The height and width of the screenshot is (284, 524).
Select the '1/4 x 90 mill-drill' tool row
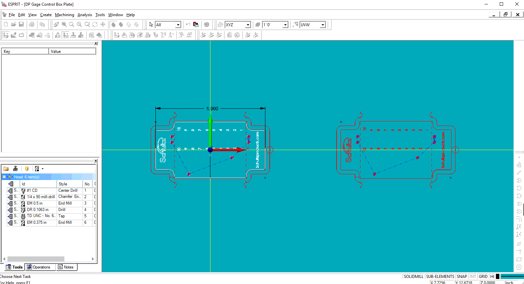[x=51, y=197]
